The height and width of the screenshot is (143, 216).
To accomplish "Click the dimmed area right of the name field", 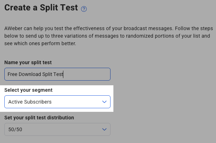I will pos(163,74).
